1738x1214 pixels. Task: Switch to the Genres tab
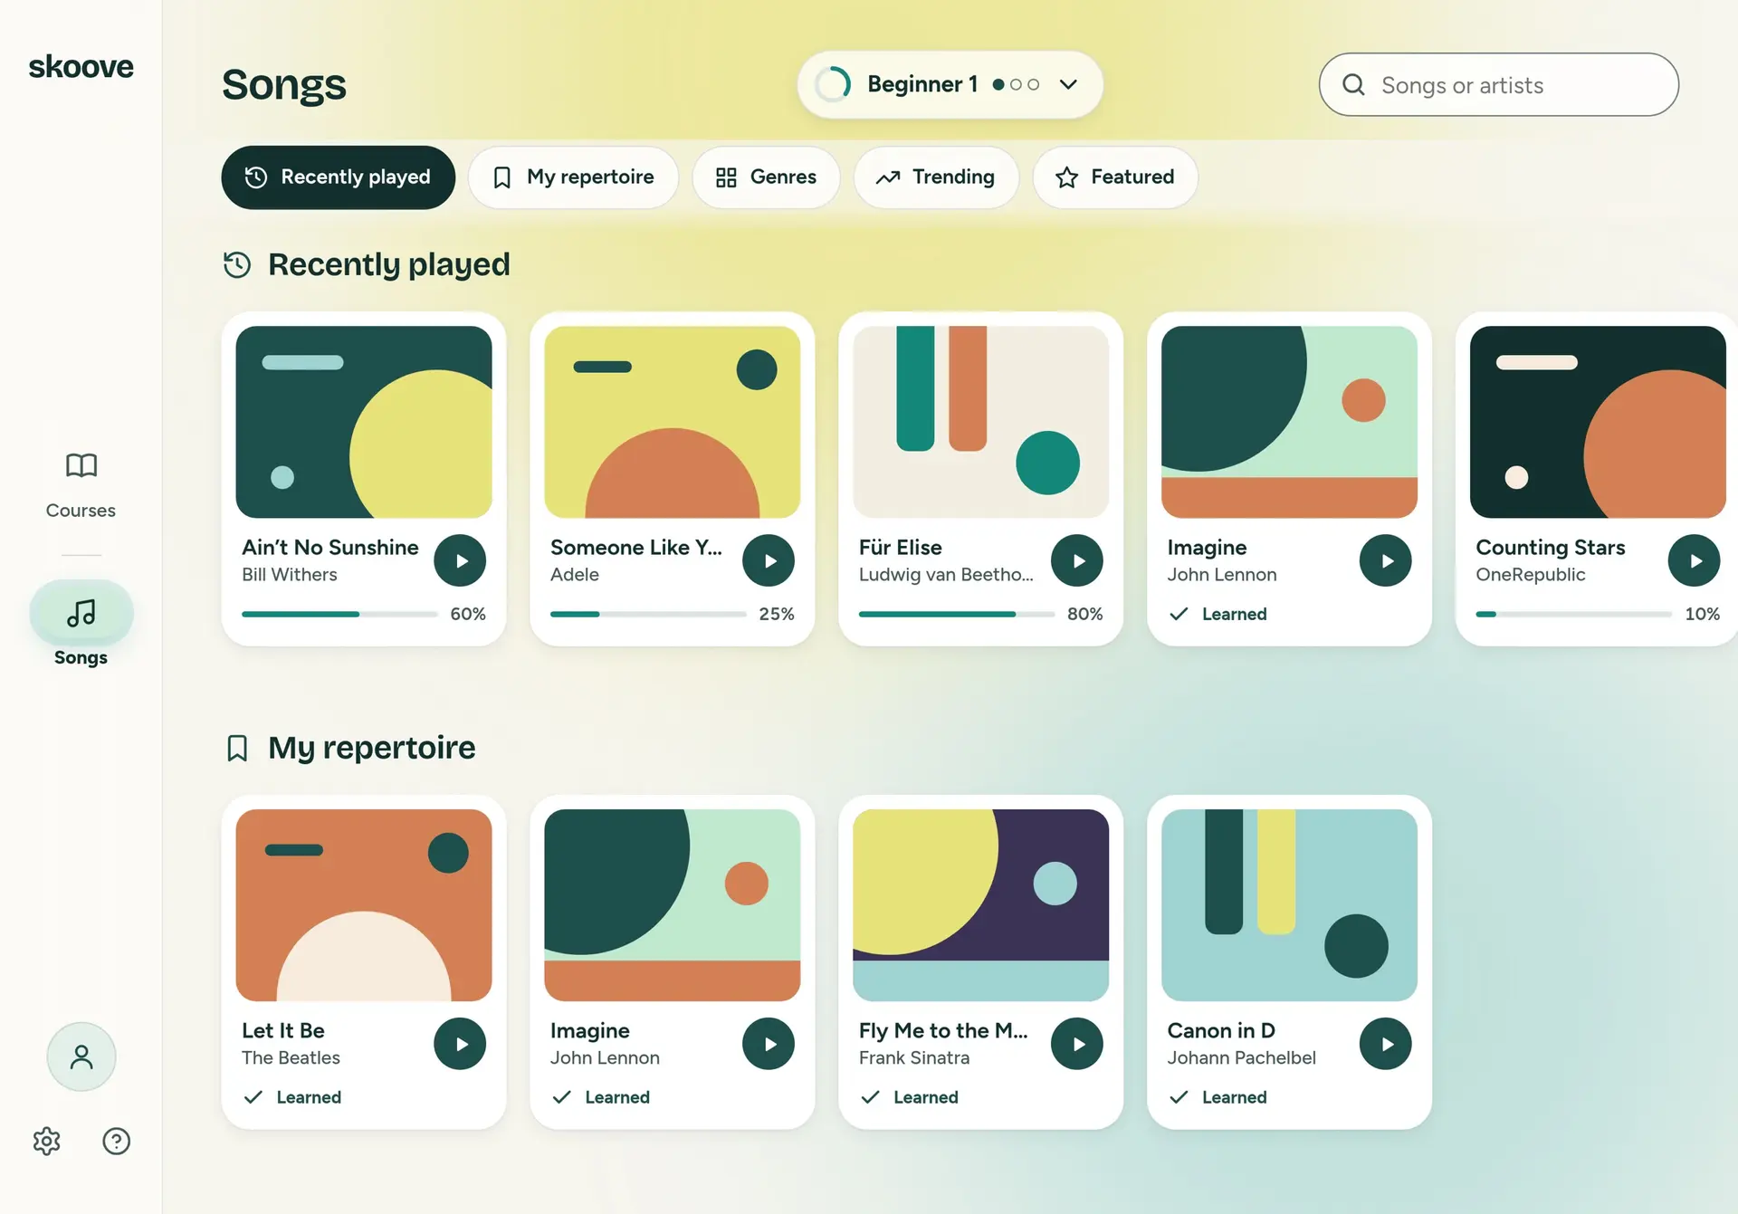click(x=766, y=177)
